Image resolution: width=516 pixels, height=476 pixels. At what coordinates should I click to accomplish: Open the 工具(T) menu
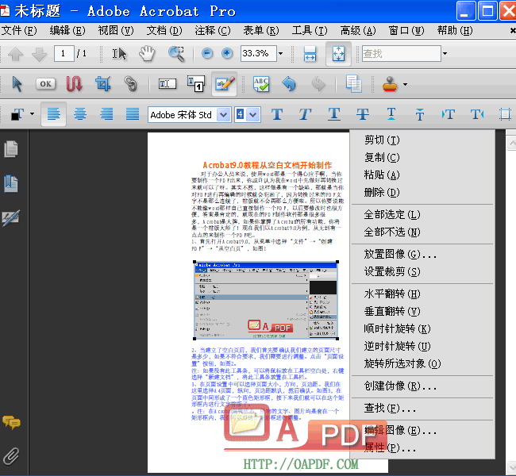point(310,31)
